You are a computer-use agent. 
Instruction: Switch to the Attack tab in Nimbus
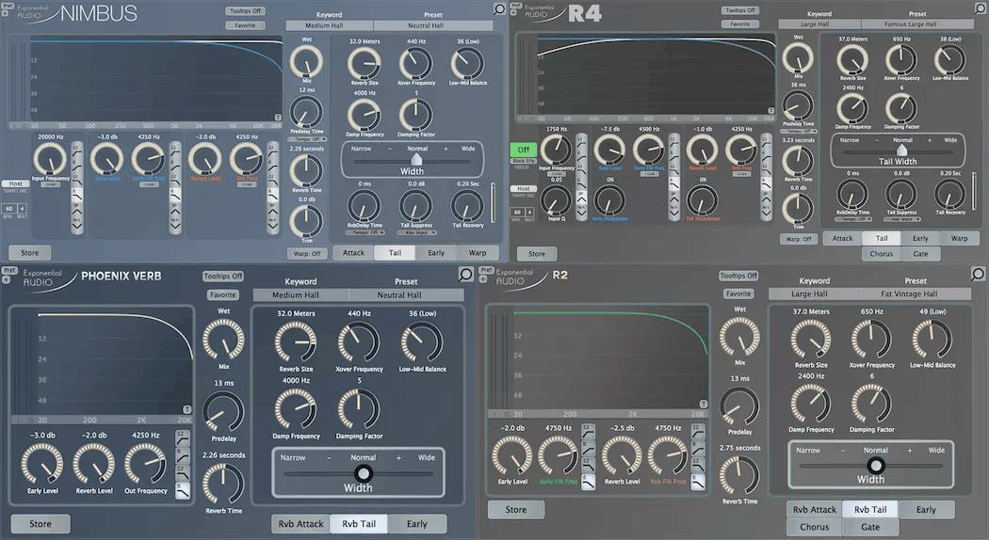coord(354,253)
